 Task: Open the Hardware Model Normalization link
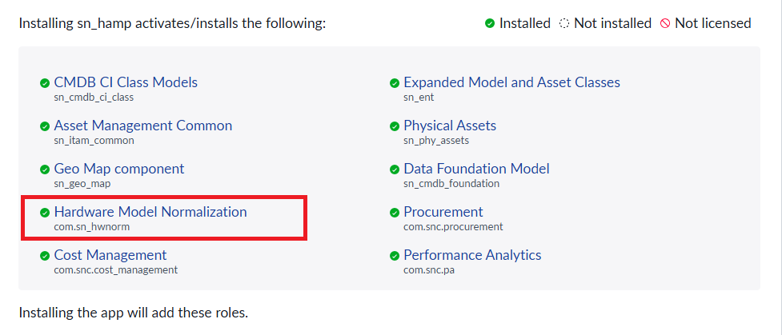(x=150, y=212)
